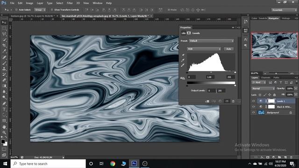The image size is (299, 168).
Task: Select the Horizontal Type tool
Action: tap(4, 109)
